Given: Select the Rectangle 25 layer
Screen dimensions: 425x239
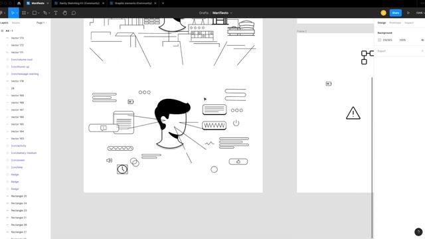Looking at the screenshot, I should click(x=19, y=197).
